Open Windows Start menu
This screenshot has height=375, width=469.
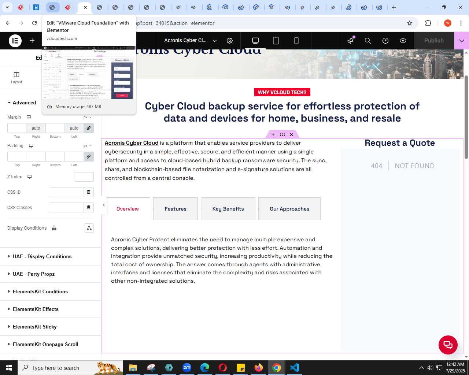pos(9,368)
